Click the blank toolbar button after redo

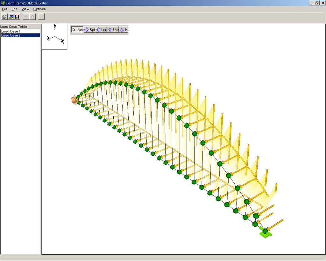click(x=42, y=17)
